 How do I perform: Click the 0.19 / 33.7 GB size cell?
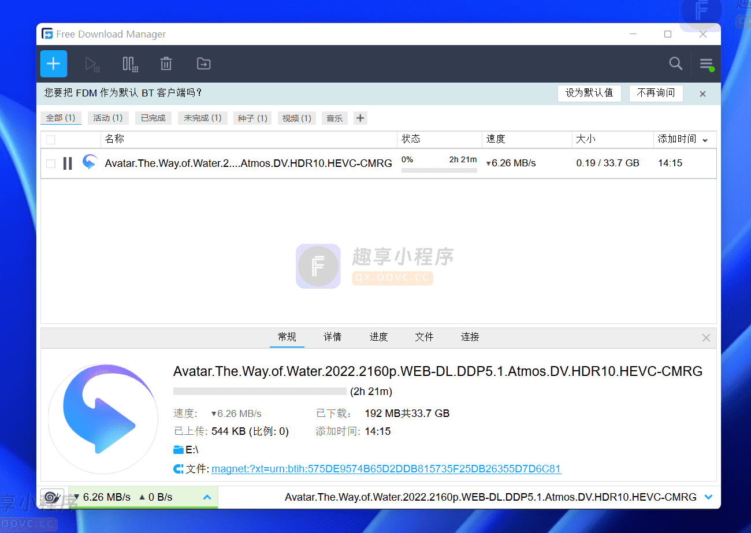click(608, 163)
